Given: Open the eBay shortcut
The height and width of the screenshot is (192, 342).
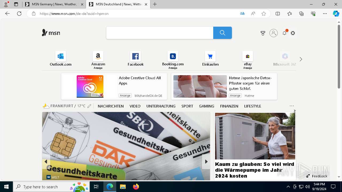Looking at the screenshot, I should point(248,60).
